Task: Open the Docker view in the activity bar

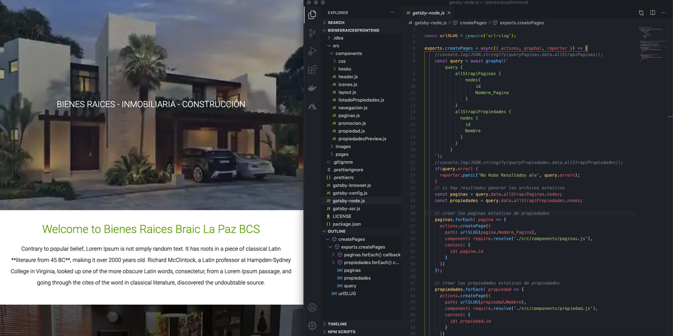Action: [x=312, y=87]
